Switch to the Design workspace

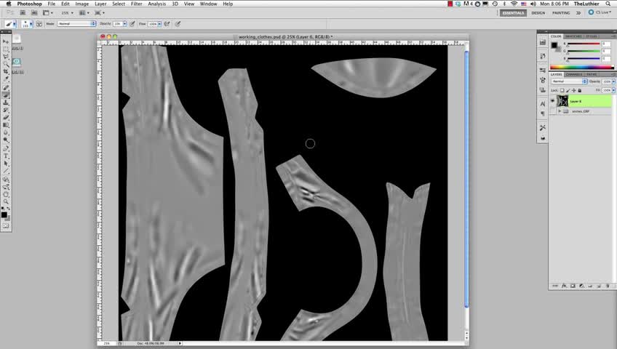(x=538, y=13)
